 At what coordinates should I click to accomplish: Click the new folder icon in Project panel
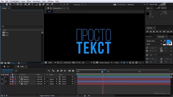coord(5,63)
